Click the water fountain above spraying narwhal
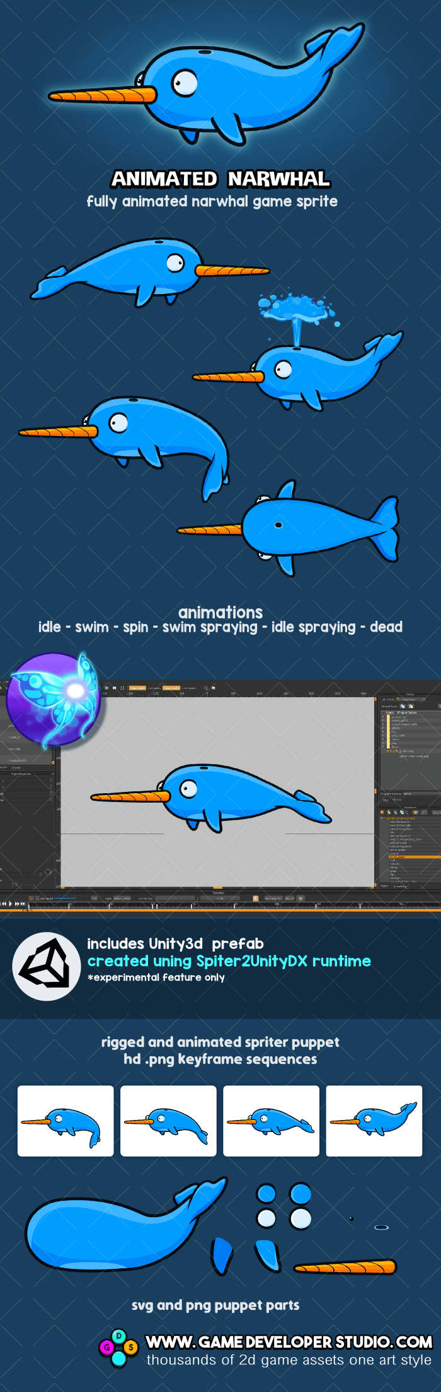 coord(296,317)
